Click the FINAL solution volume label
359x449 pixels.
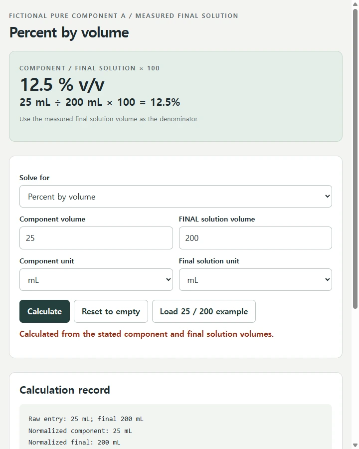pyautogui.click(x=217, y=219)
